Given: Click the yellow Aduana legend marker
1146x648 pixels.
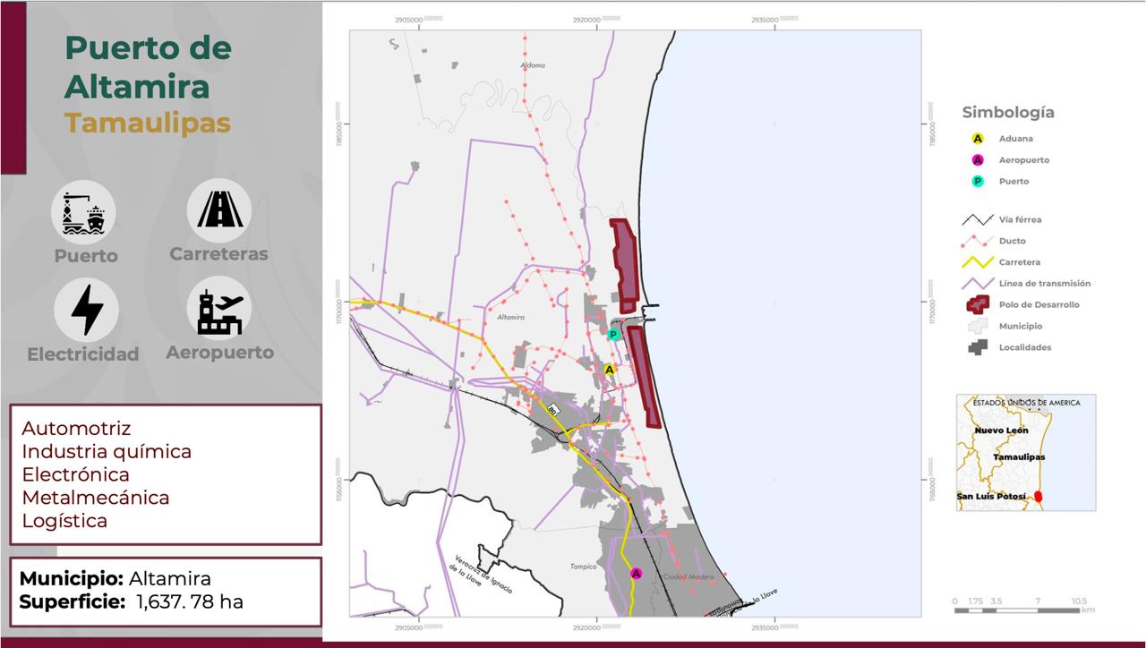Looking at the screenshot, I should (x=978, y=139).
